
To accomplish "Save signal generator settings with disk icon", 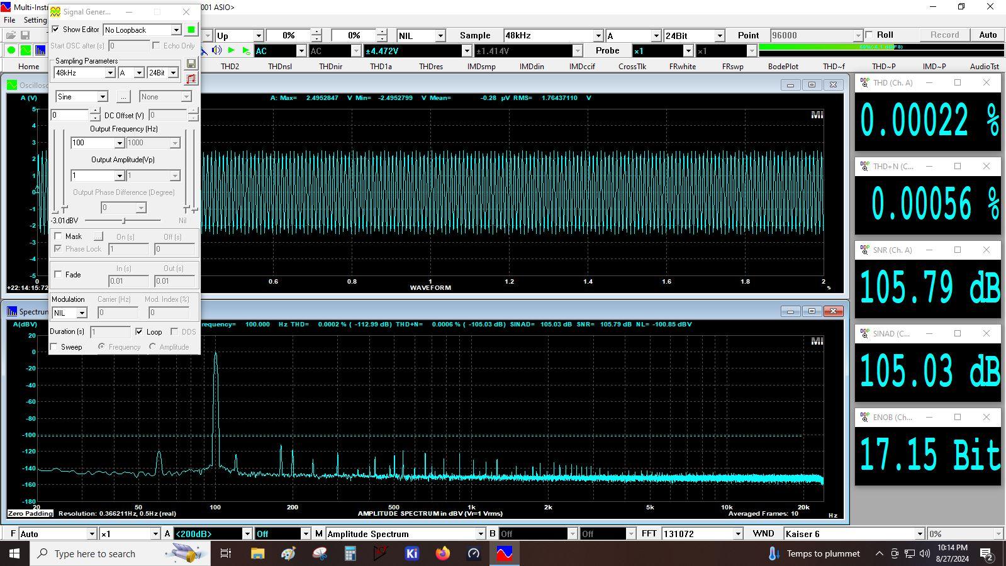I will (191, 64).
